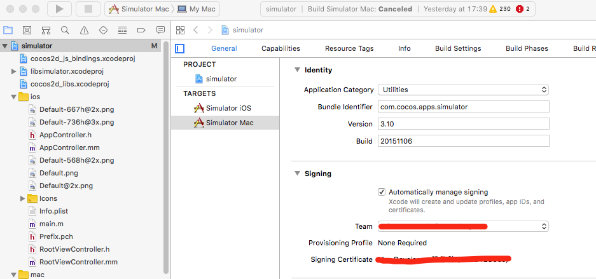Click the Stop button in toolbar
596x279 pixels.
(x=88, y=9)
